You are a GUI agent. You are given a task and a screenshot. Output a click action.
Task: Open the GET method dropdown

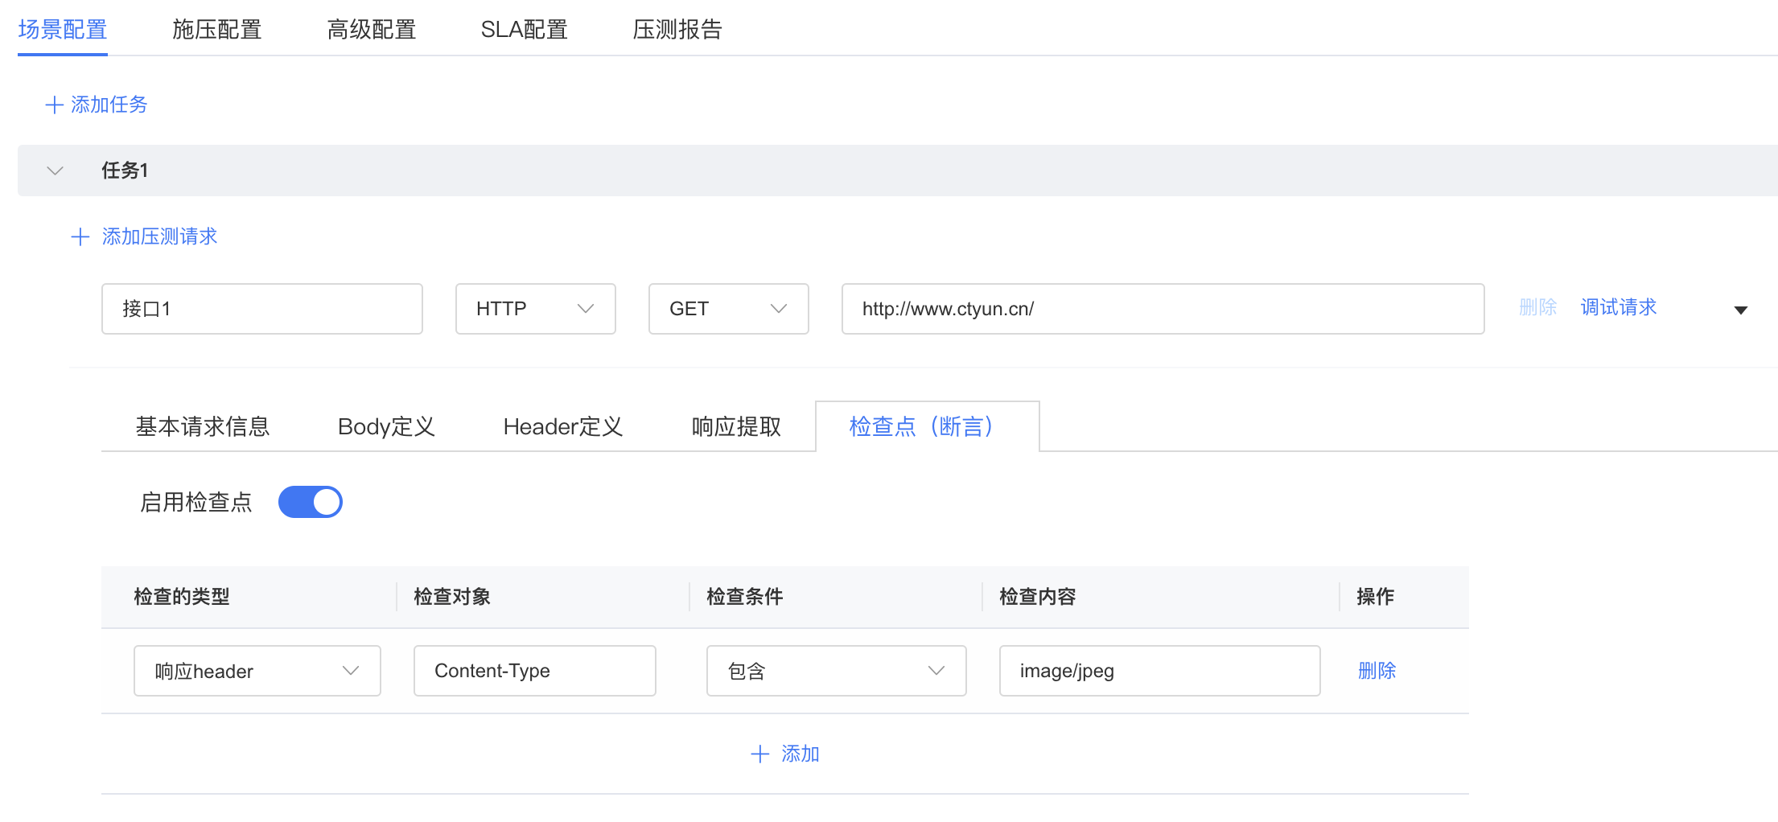[728, 309]
